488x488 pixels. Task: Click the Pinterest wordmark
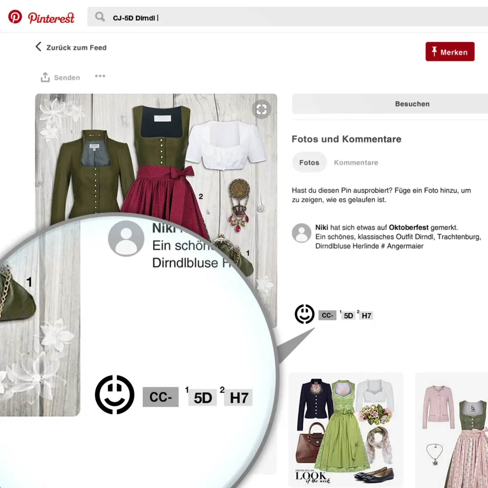point(51,18)
